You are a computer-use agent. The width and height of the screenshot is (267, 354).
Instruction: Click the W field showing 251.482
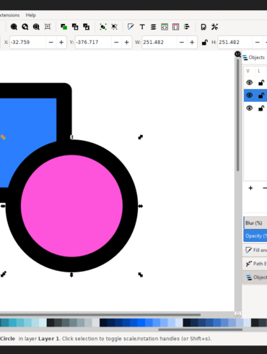(x=159, y=43)
